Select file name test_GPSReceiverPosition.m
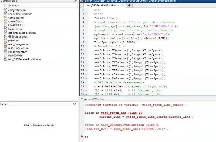 point(25,59)
